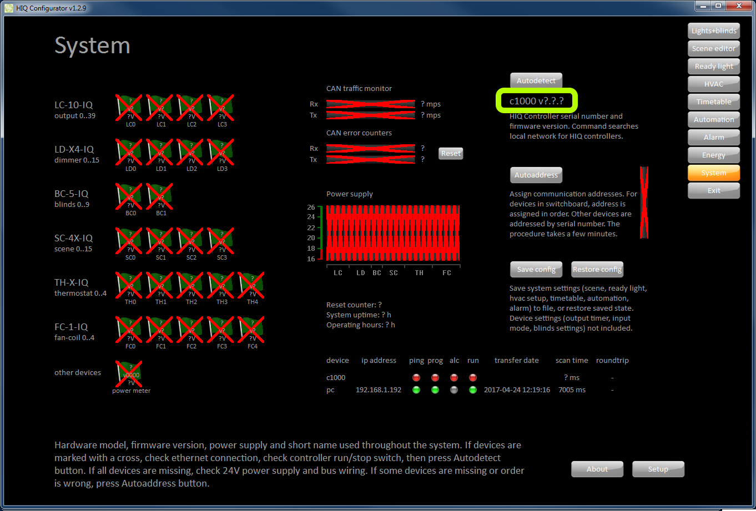Select the LD2 dimmer module icon
Image resolution: width=756 pixels, height=511 pixels.
190,151
